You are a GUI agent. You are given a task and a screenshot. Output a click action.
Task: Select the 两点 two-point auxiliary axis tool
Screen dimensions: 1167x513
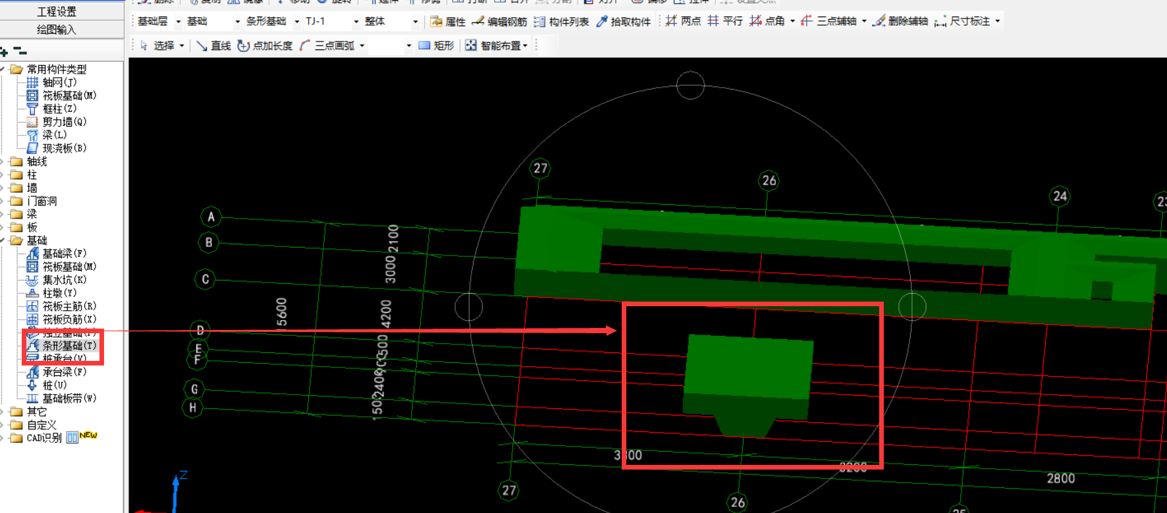click(x=683, y=21)
